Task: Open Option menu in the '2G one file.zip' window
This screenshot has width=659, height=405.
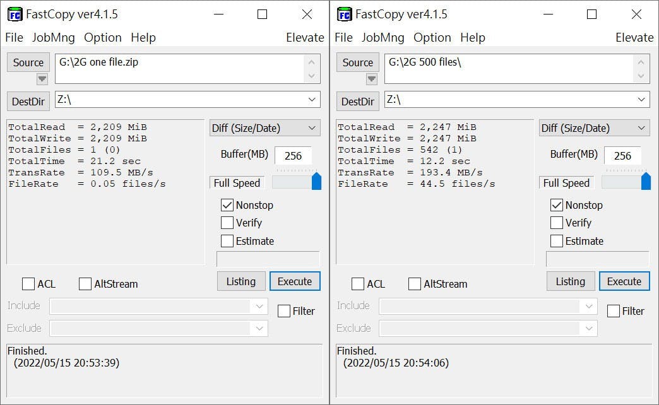Action: click(x=102, y=37)
